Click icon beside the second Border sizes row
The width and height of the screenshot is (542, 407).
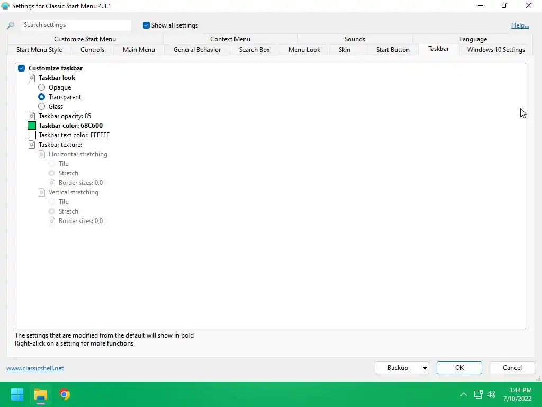point(51,221)
